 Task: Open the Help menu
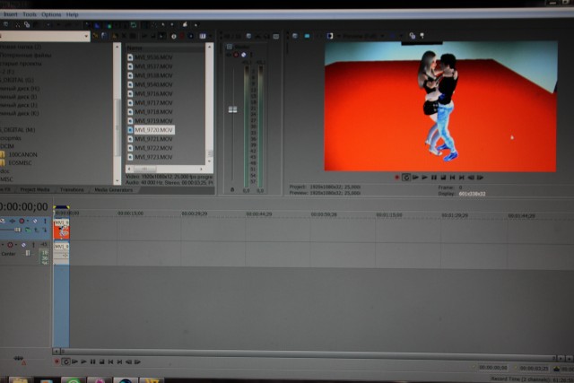73,14
